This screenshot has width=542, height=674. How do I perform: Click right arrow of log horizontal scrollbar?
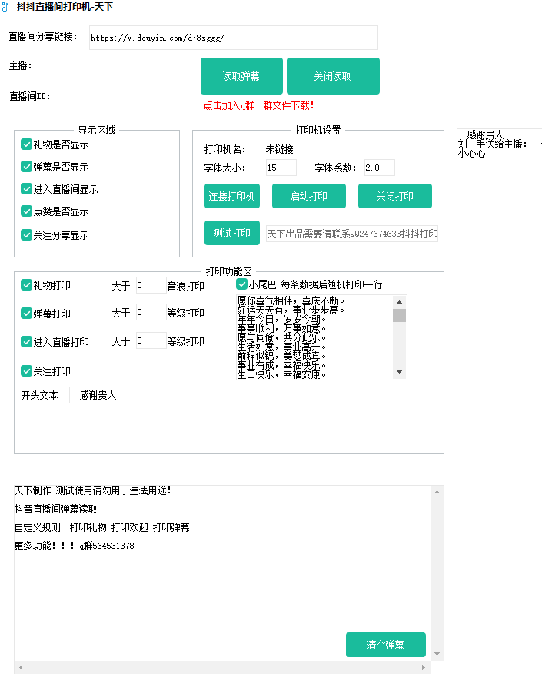pyautogui.click(x=424, y=668)
